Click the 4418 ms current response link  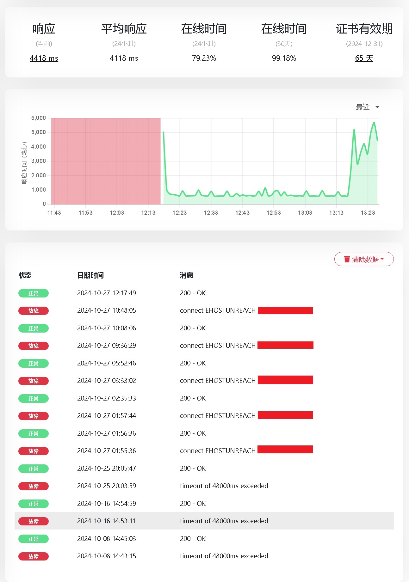tap(44, 58)
